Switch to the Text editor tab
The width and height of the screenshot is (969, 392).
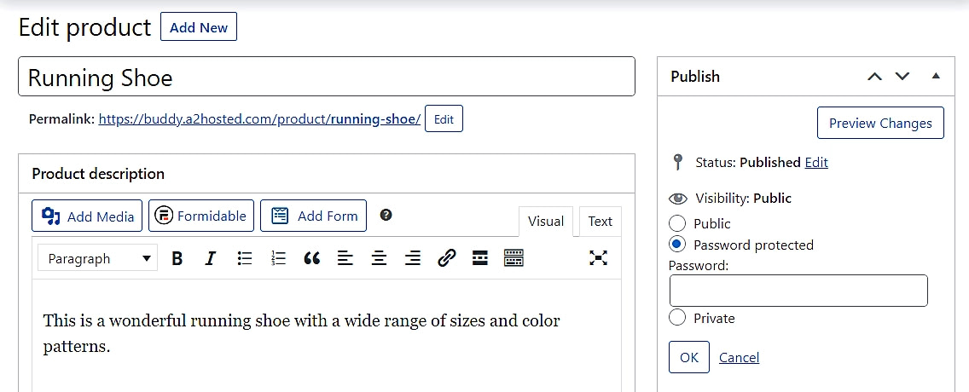click(x=600, y=222)
